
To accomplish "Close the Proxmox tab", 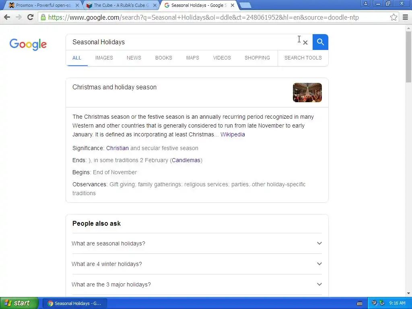I will (x=77, y=5).
